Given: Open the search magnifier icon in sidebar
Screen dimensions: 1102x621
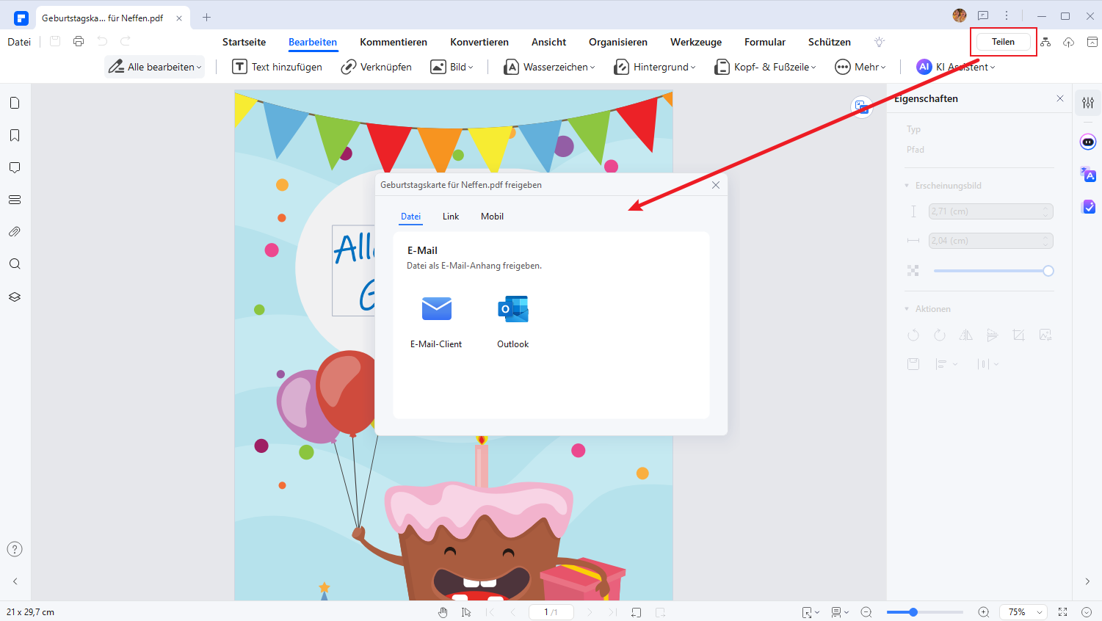Looking at the screenshot, I should [x=15, y=264].
